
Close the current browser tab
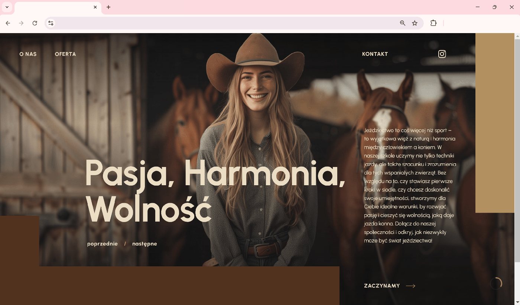(95, 7)
